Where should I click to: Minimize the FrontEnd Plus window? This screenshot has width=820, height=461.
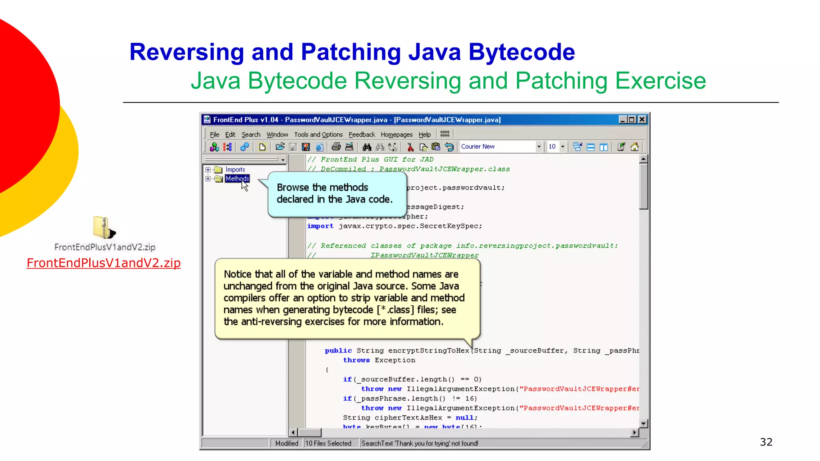623,120
